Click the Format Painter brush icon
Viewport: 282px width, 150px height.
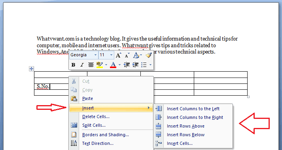click(x=149, y=55)
